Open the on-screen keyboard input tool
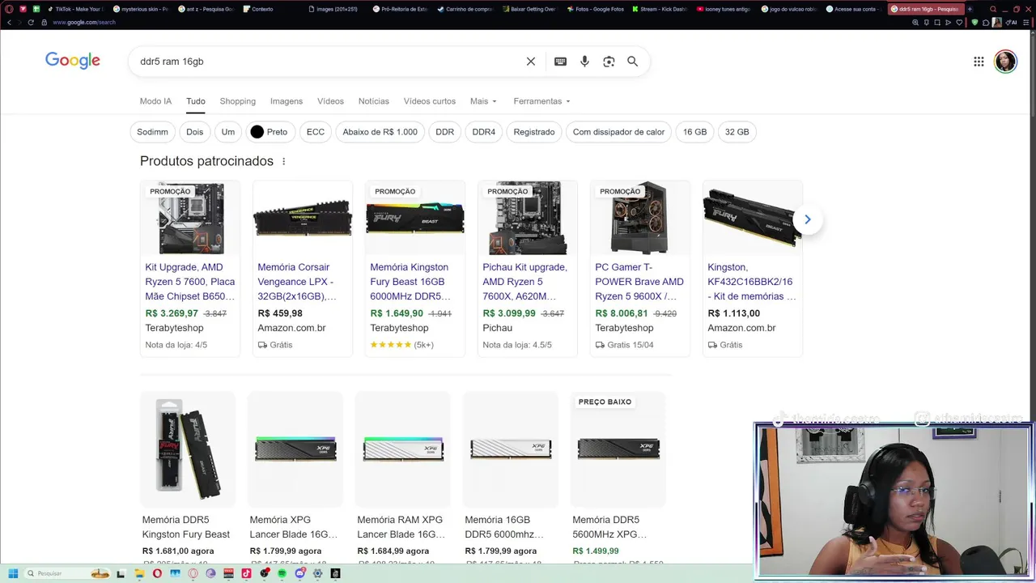 click(560, 62)
